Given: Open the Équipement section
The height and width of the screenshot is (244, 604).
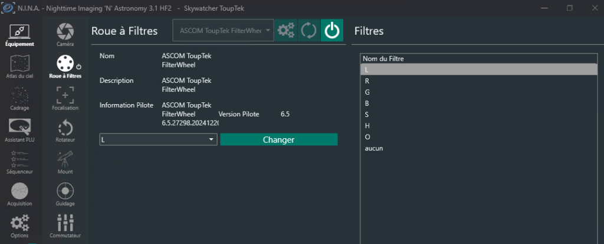Looking at the screenshot, I should point(19,36).
